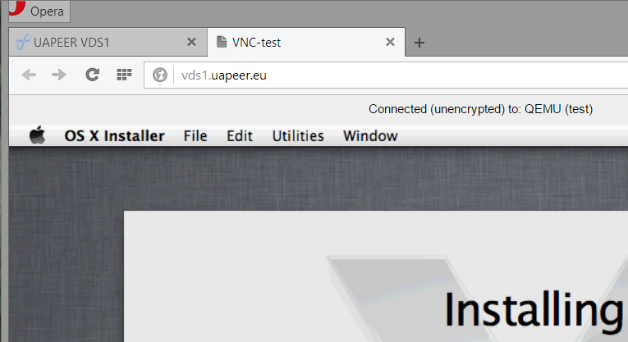
Task: Expand the Utilities menu
Action: (x=298, y=136)
